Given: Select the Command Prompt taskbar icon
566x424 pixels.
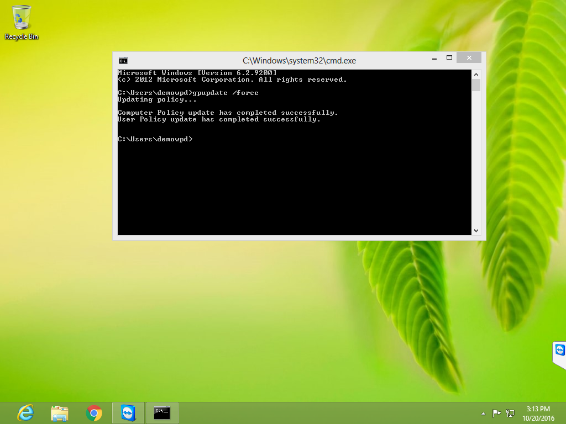Looking at the screenshot, I should pyautogui.click(x=162, y=412).
